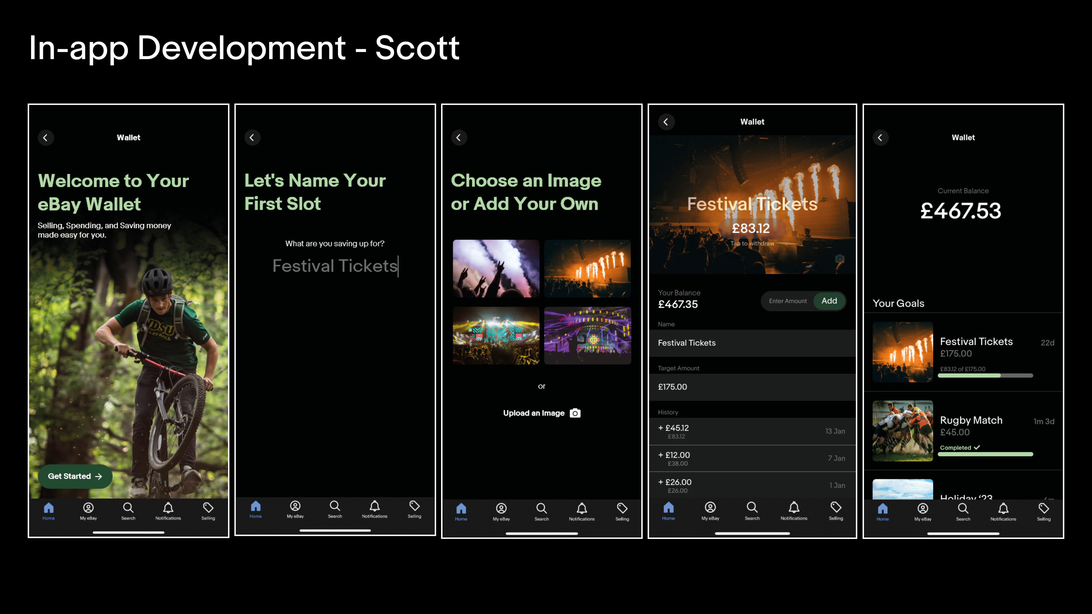Open the Festival Tickets goal thumbnail

click(903, 352)
